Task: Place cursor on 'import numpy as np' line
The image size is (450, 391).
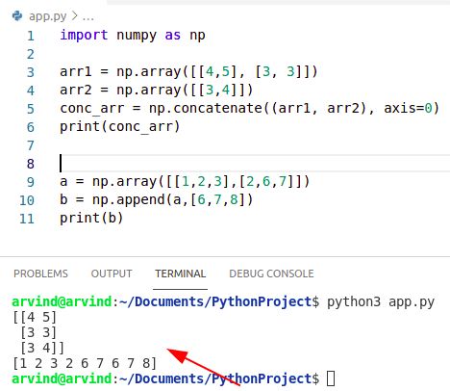Action: pyautogui.click(x=133, y=35)
